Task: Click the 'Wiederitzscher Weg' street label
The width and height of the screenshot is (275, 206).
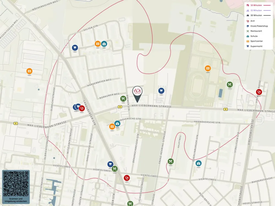Action: tap(9, 29)
